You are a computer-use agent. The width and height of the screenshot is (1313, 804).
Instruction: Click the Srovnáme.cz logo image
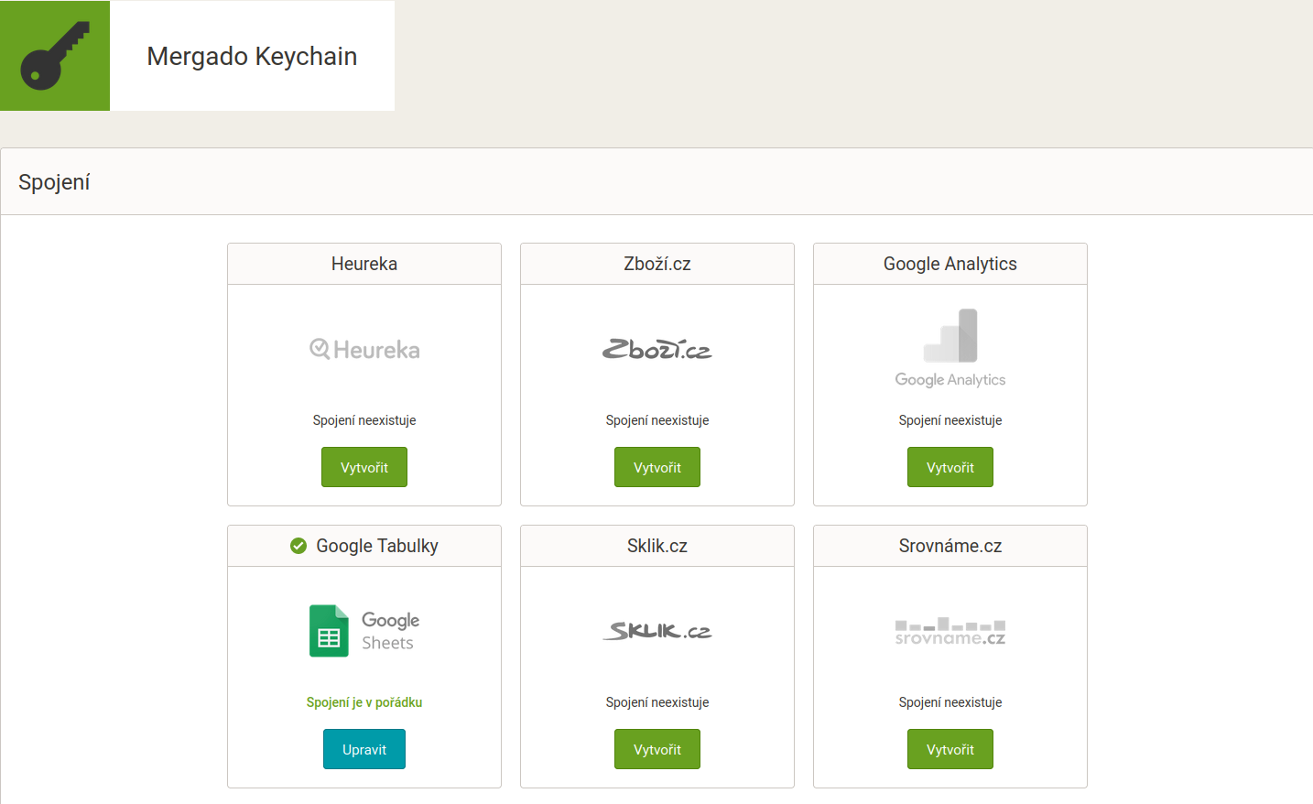coord(950,631)
